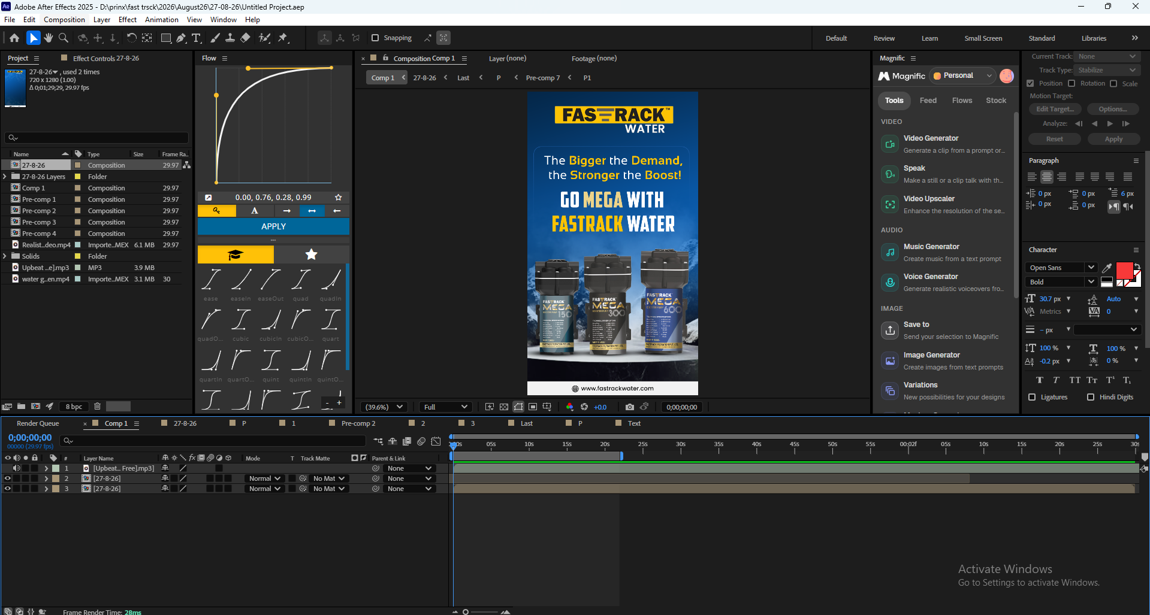This screenshot has height=615, width=1150.
Task: Hide layer 2 with its eye toggle
Action: click(x=8, y=478)
